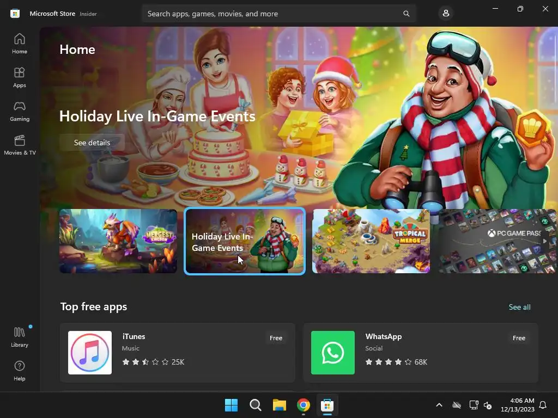Launch File Explorer from taskbar
The height and width of the screenshot is (418, 558).
click(280, 405)
